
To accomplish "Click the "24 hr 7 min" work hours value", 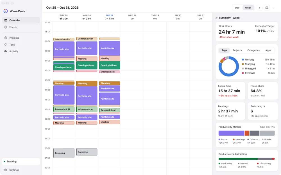I will pyautogui.click(x=232, y=32).
